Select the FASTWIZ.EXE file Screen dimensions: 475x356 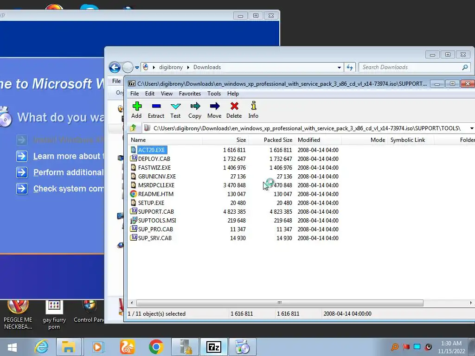pos(154,167)
